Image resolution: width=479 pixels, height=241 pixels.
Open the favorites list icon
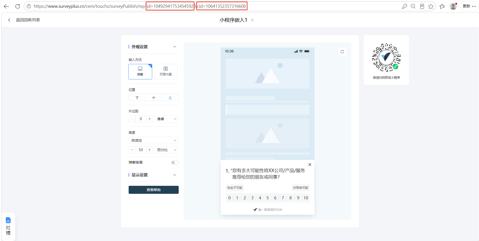(442, 6)
